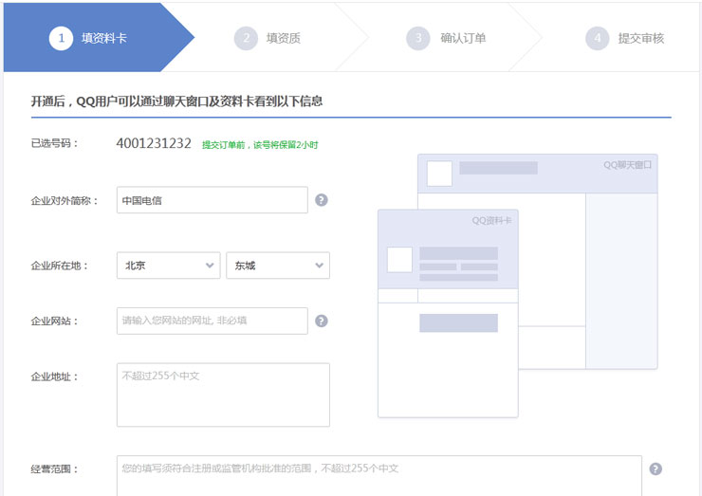Click the 企业地址 label

click(54, 377)
